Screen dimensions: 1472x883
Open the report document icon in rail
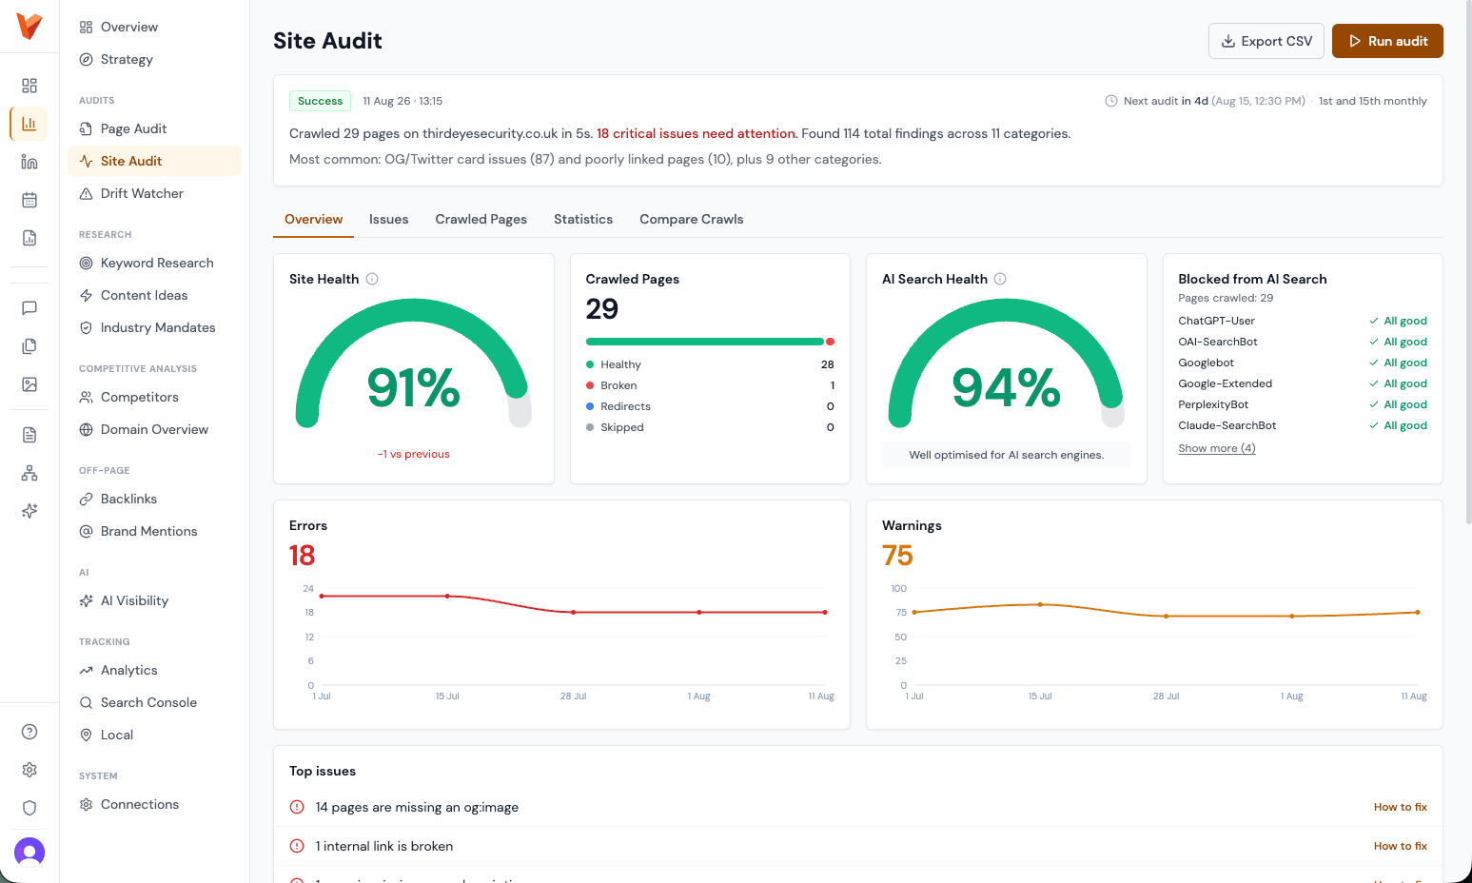point(29,238)
